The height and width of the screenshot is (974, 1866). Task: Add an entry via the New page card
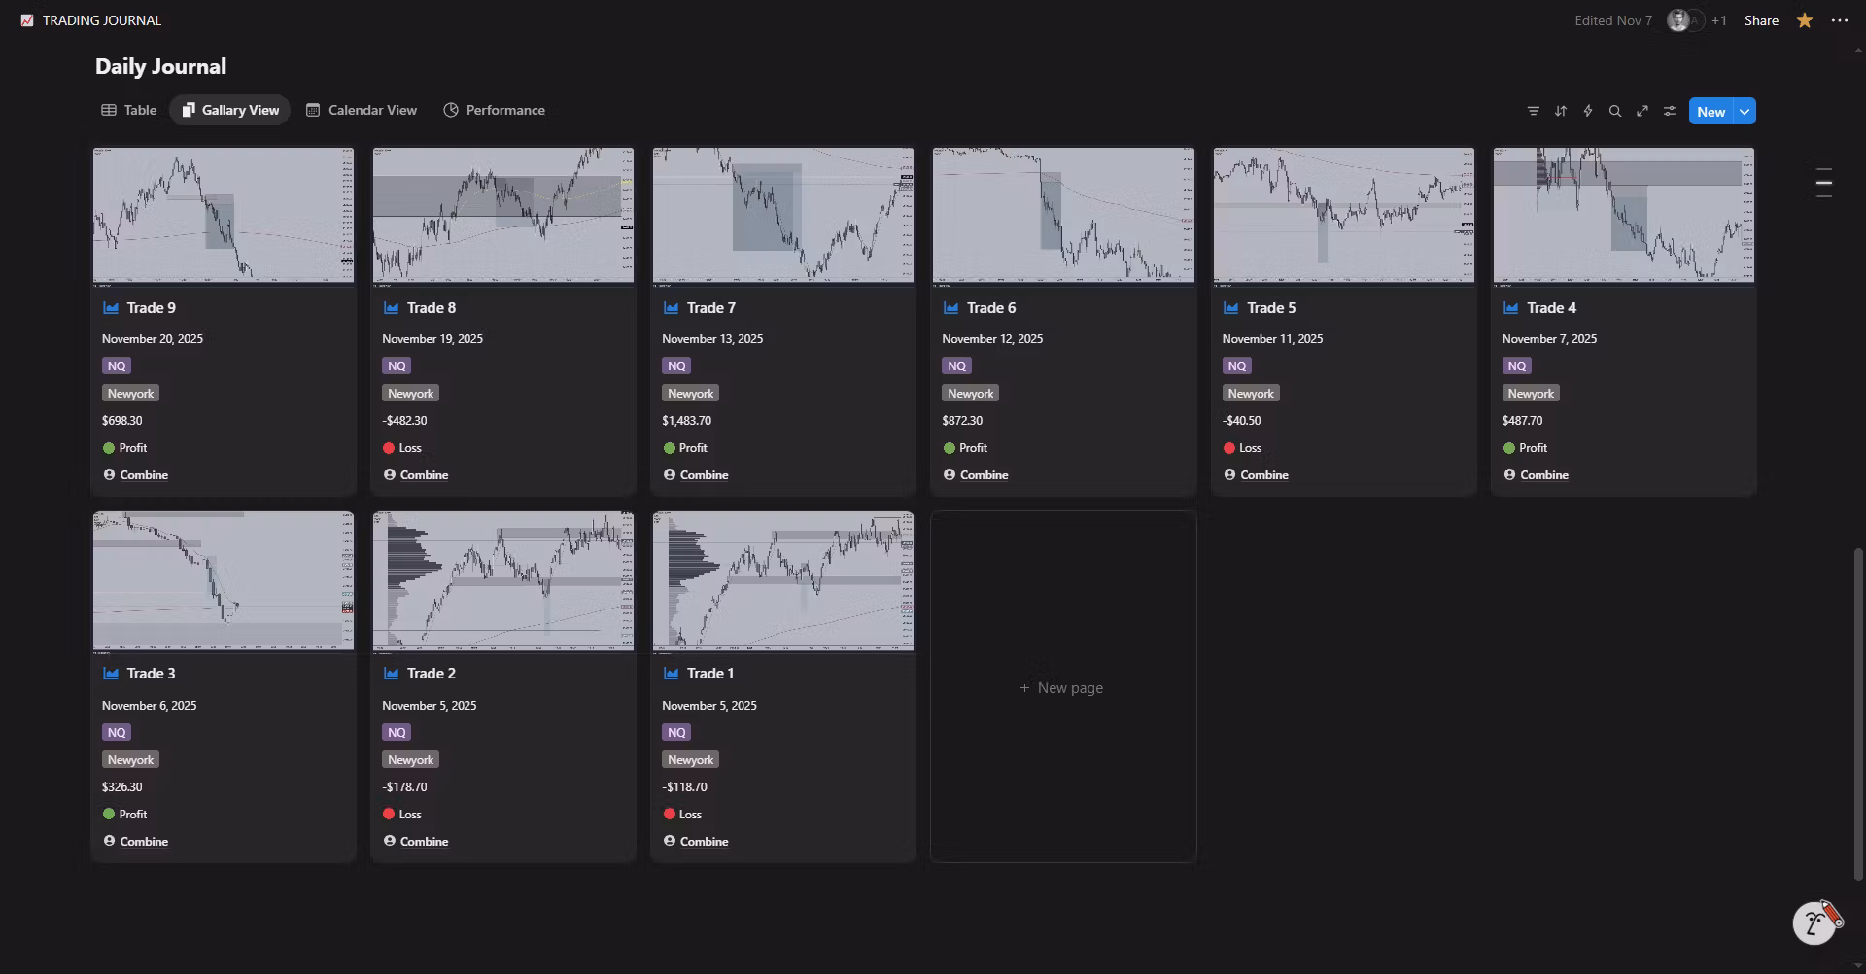(x=1062, y=687)
